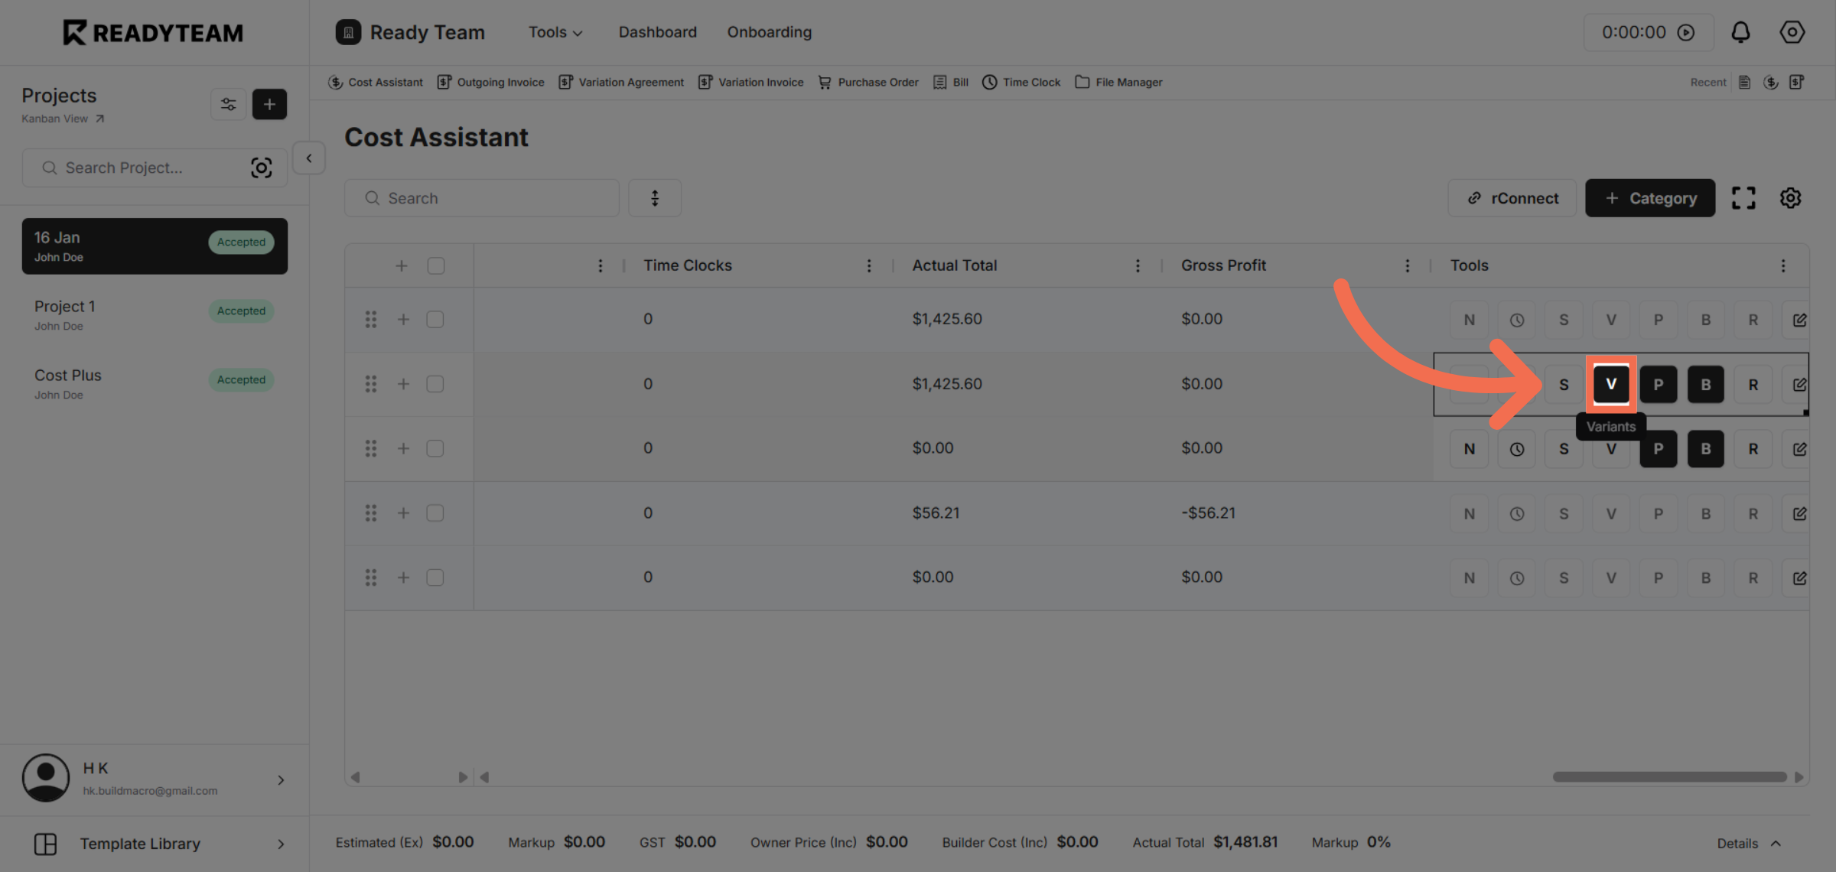Click the horizontal table scrollbar
Image resolution: width=1836 pixels, height=872 pixels.
1669,776
